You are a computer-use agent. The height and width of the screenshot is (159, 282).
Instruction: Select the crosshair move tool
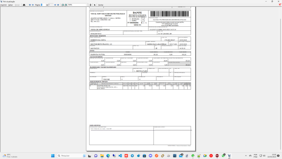91,5
